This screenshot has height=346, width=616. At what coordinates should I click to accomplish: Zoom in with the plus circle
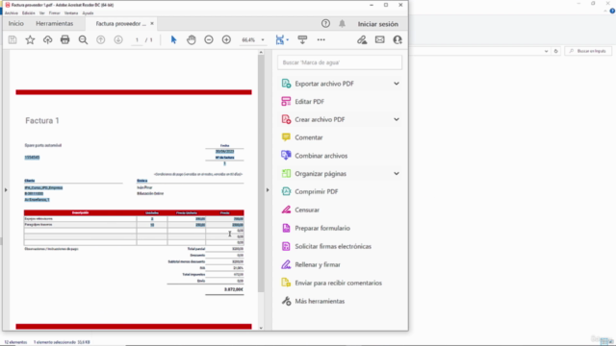coord(226,39)
